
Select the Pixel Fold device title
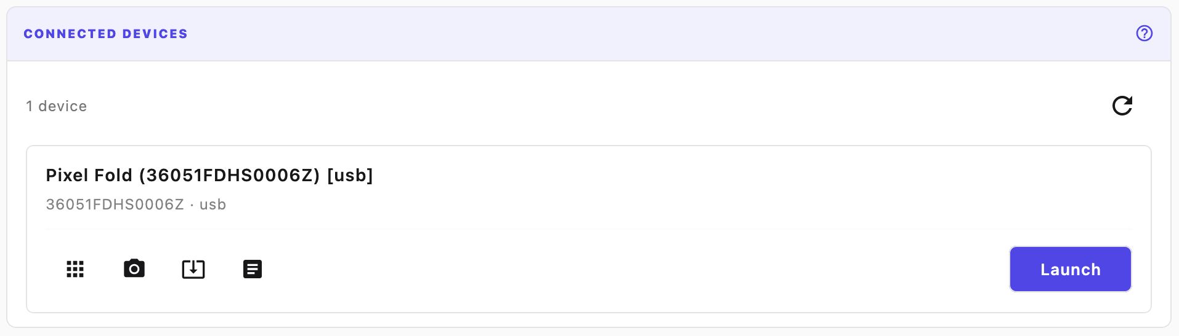(x=209, y=176)
